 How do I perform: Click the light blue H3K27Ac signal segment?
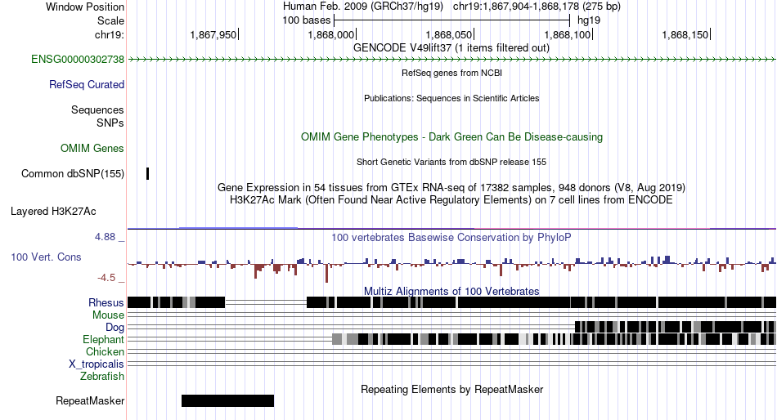point(238,227)
